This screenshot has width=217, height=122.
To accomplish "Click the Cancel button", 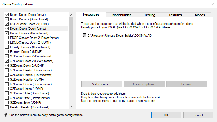I will pyautogui.click(x=198, y=115).
